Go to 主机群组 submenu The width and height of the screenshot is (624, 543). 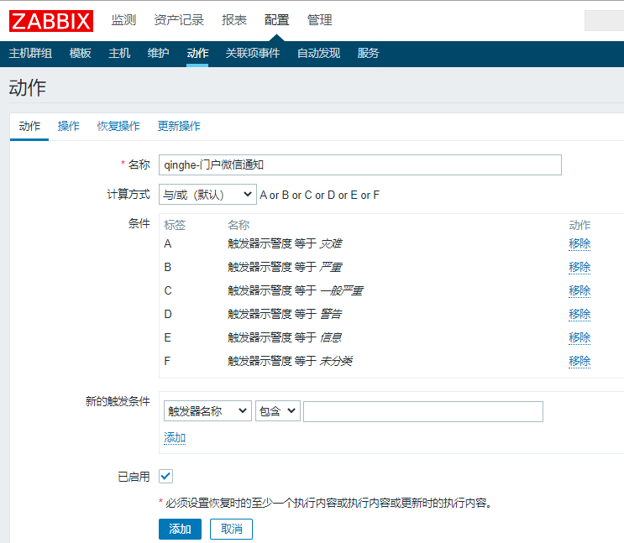[x=30, y=53]
